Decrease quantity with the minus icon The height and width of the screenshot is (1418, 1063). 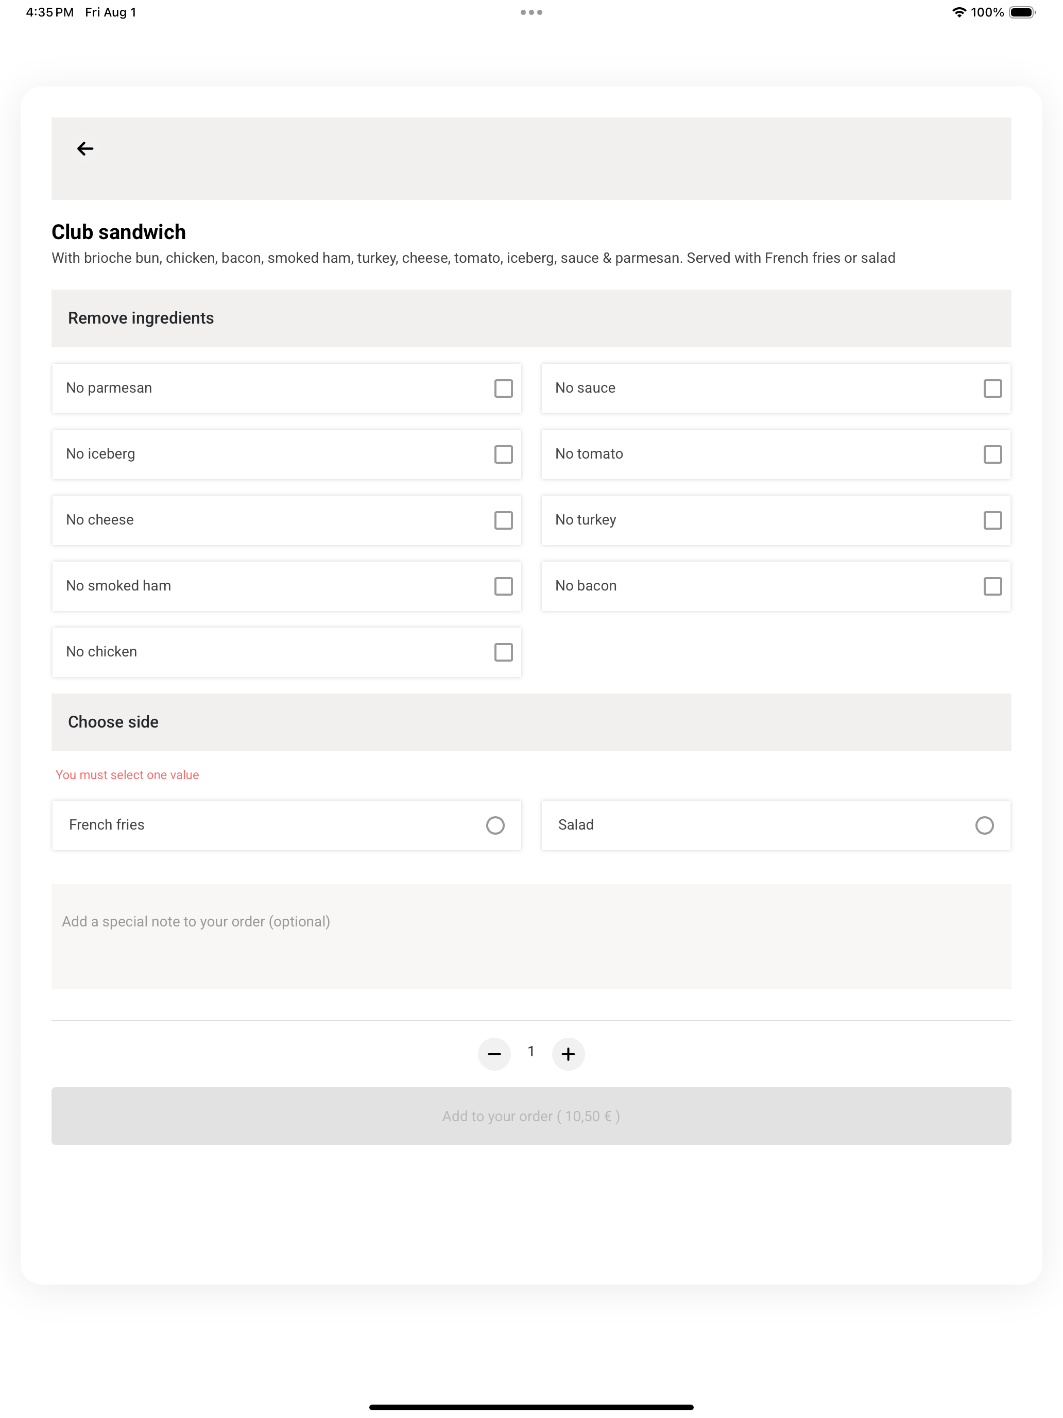[x=494, y=1054]
